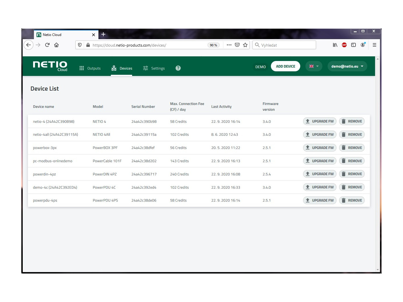The image size is (403, 302).
Task: Upgrade firmware for demo-4c device
Action: (x=320, y=187)
